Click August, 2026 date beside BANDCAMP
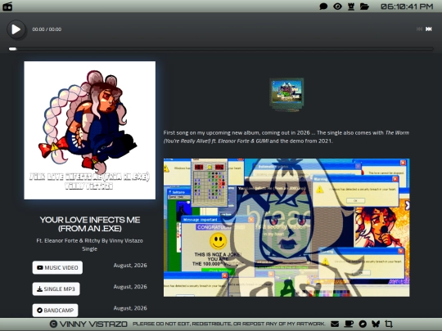The height and width of the screenshot is (331, 442). [130, 308]
